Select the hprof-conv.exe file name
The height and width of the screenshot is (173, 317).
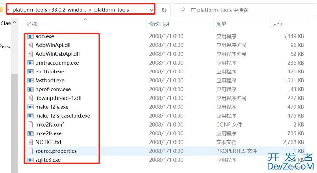53,89
